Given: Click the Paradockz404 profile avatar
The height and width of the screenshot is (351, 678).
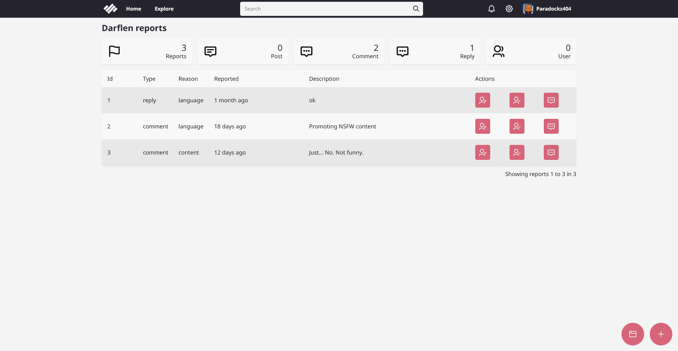Looking at the screenshot, I should tap(528, 8).
